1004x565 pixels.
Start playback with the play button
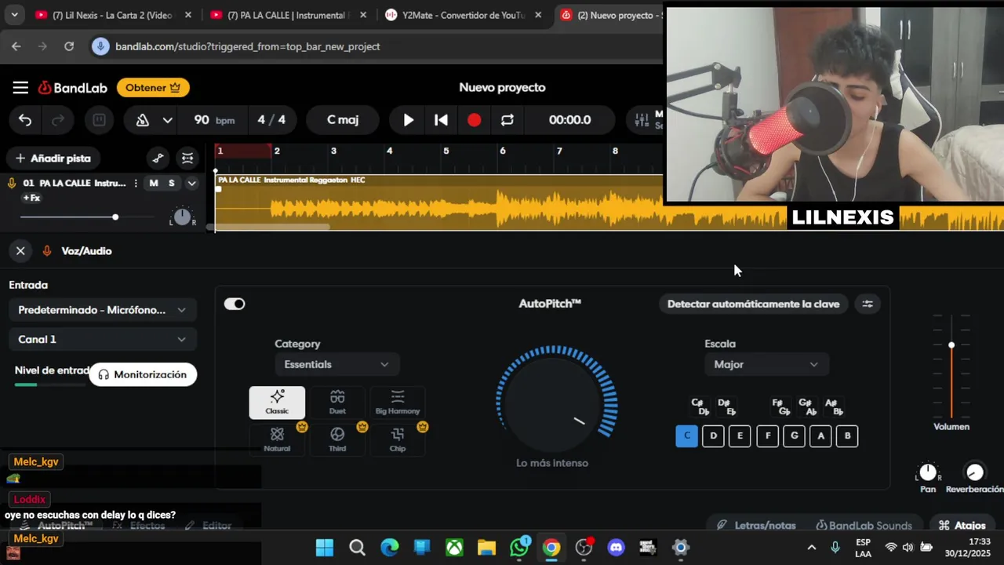409,120
